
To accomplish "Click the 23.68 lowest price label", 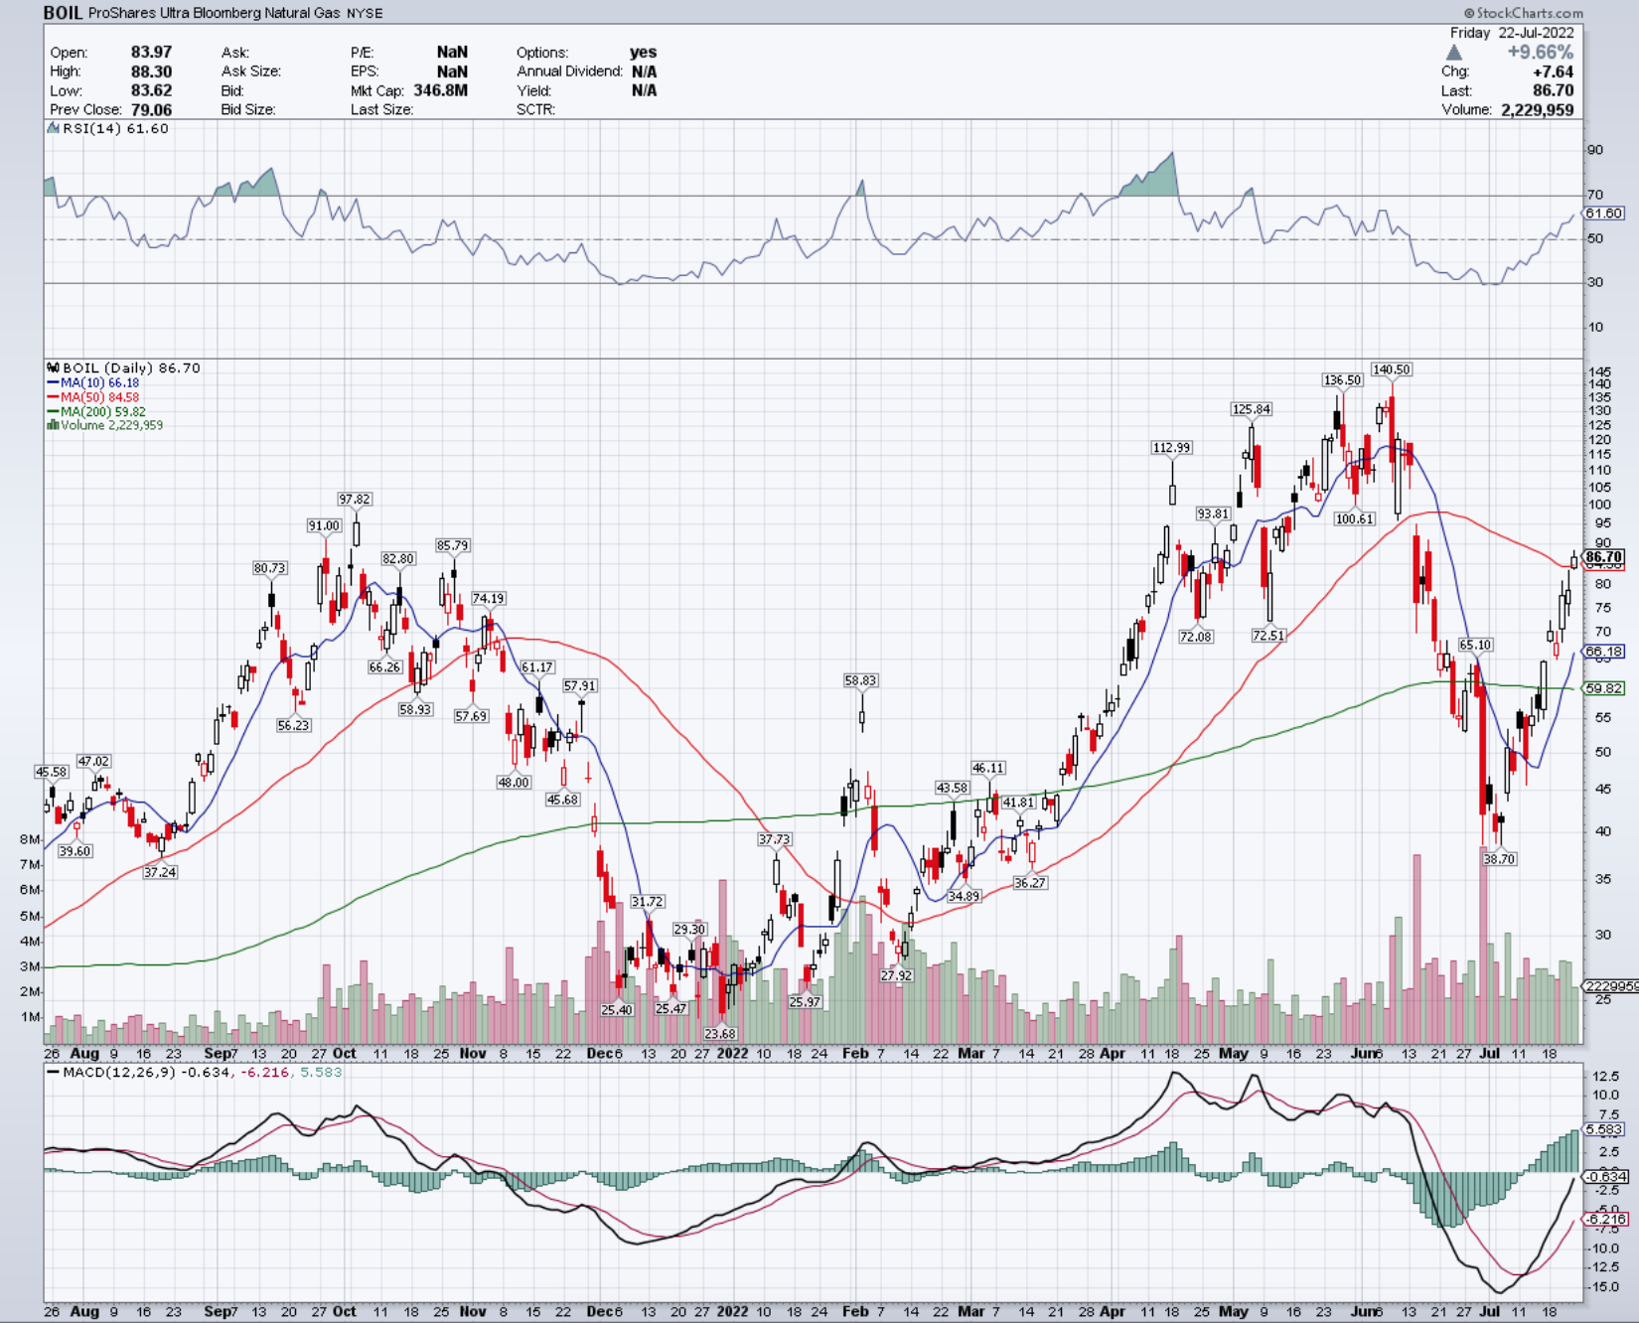I will click(719, 1034).
